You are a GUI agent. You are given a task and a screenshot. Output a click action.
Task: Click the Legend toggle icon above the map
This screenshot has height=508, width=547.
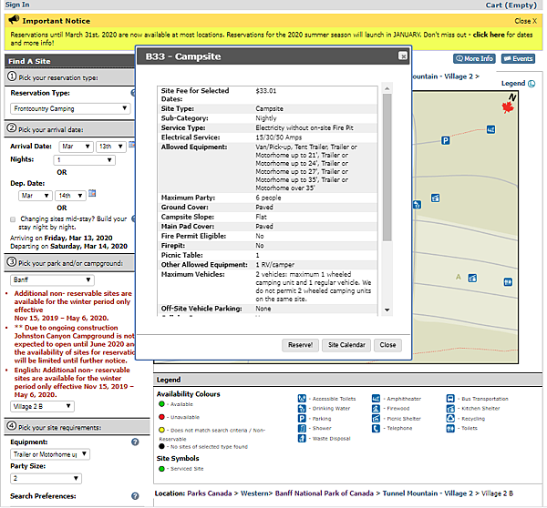pos(532,84)
